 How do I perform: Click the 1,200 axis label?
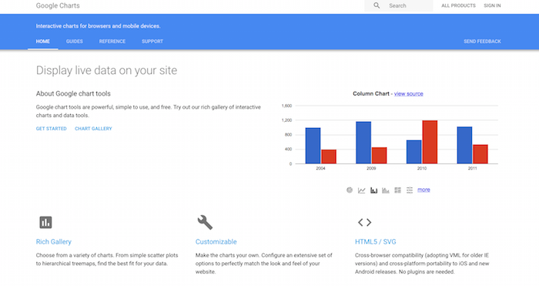pyautogui.click(x=286, y=120)
